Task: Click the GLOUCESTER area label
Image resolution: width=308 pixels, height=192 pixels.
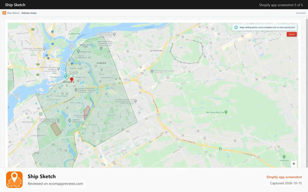Action: click(156, 51)
